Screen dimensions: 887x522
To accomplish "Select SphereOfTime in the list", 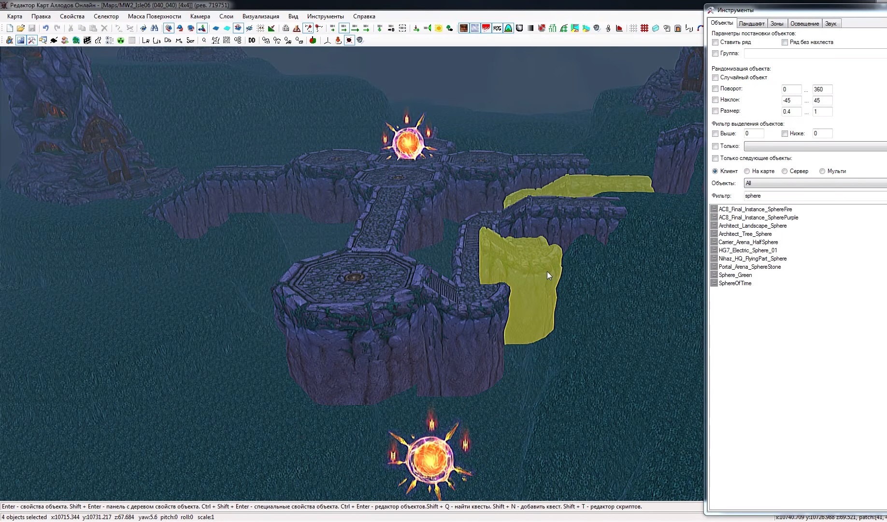I will [x=735, y=283].
